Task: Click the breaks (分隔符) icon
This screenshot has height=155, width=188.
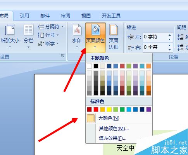Action: click(41, 27)
